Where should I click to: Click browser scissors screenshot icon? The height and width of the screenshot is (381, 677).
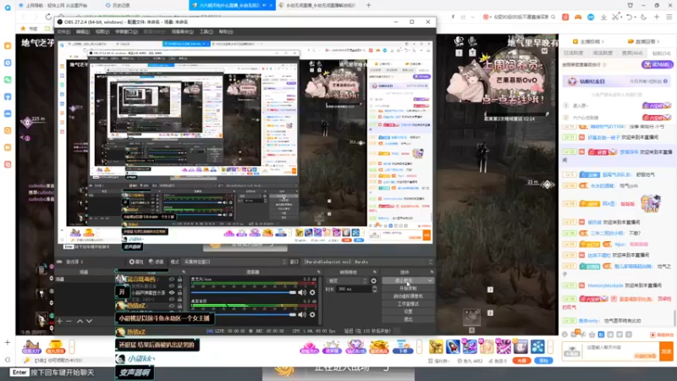click(615, 17)
